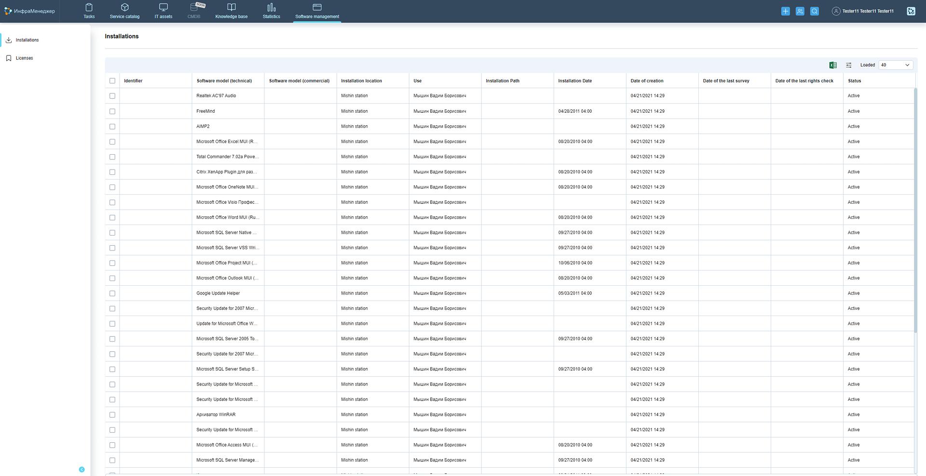Go to the Service catalog tab
926x476 pixels.
(x=124, y=11)
